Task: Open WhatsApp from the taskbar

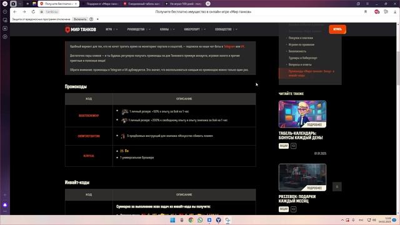Action: [200, 220]
